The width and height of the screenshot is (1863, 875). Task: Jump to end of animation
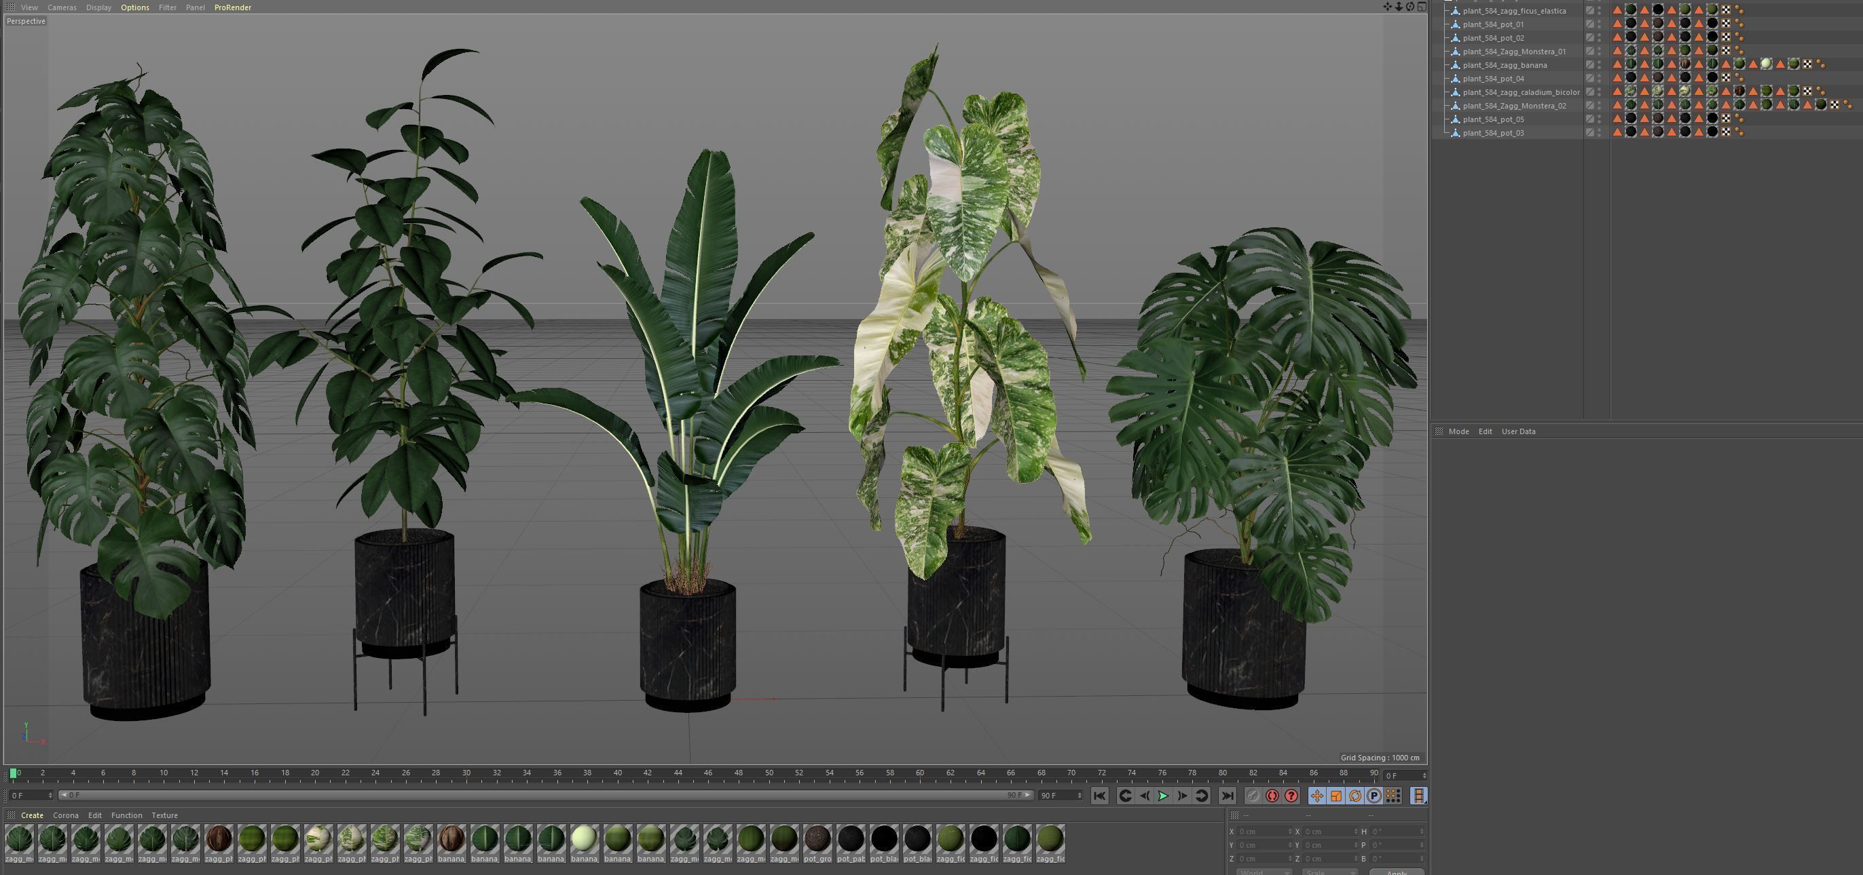coord(1228,796)
